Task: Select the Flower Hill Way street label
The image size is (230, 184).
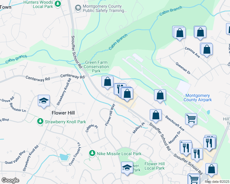Action: pos(110,115)
